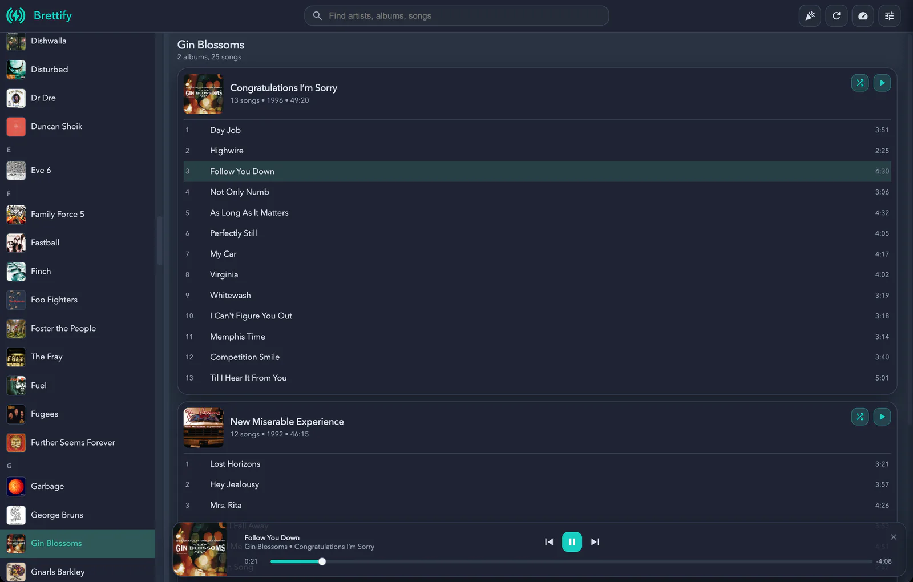Play the song My Car
Viewport: 913px width, 582px height.
pyautogui.click(x=537, y=254)
